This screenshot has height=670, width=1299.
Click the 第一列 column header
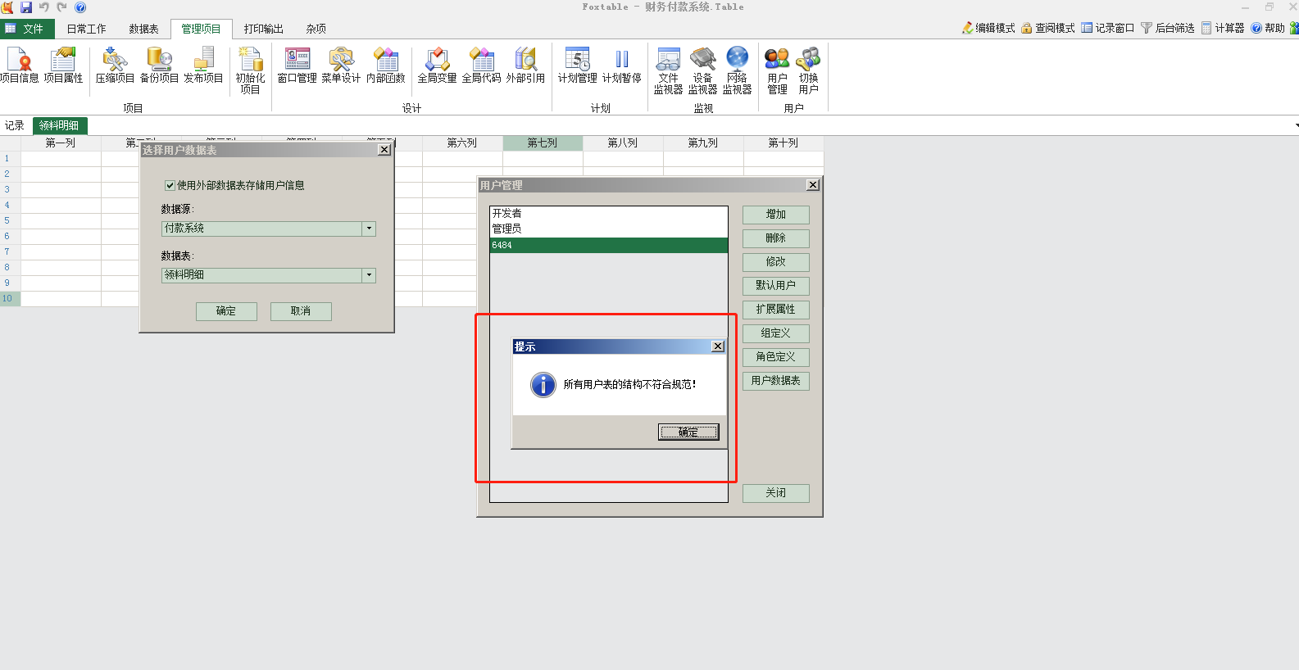(61, 143)
